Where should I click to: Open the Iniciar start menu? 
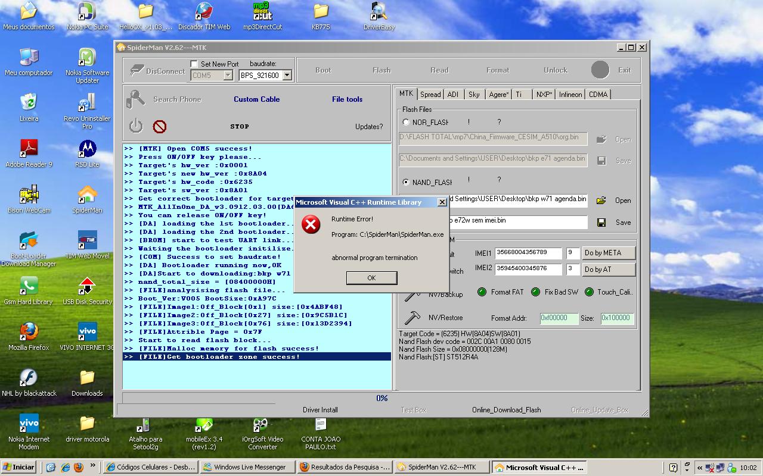pyautogui.click(x=19, y=467)
